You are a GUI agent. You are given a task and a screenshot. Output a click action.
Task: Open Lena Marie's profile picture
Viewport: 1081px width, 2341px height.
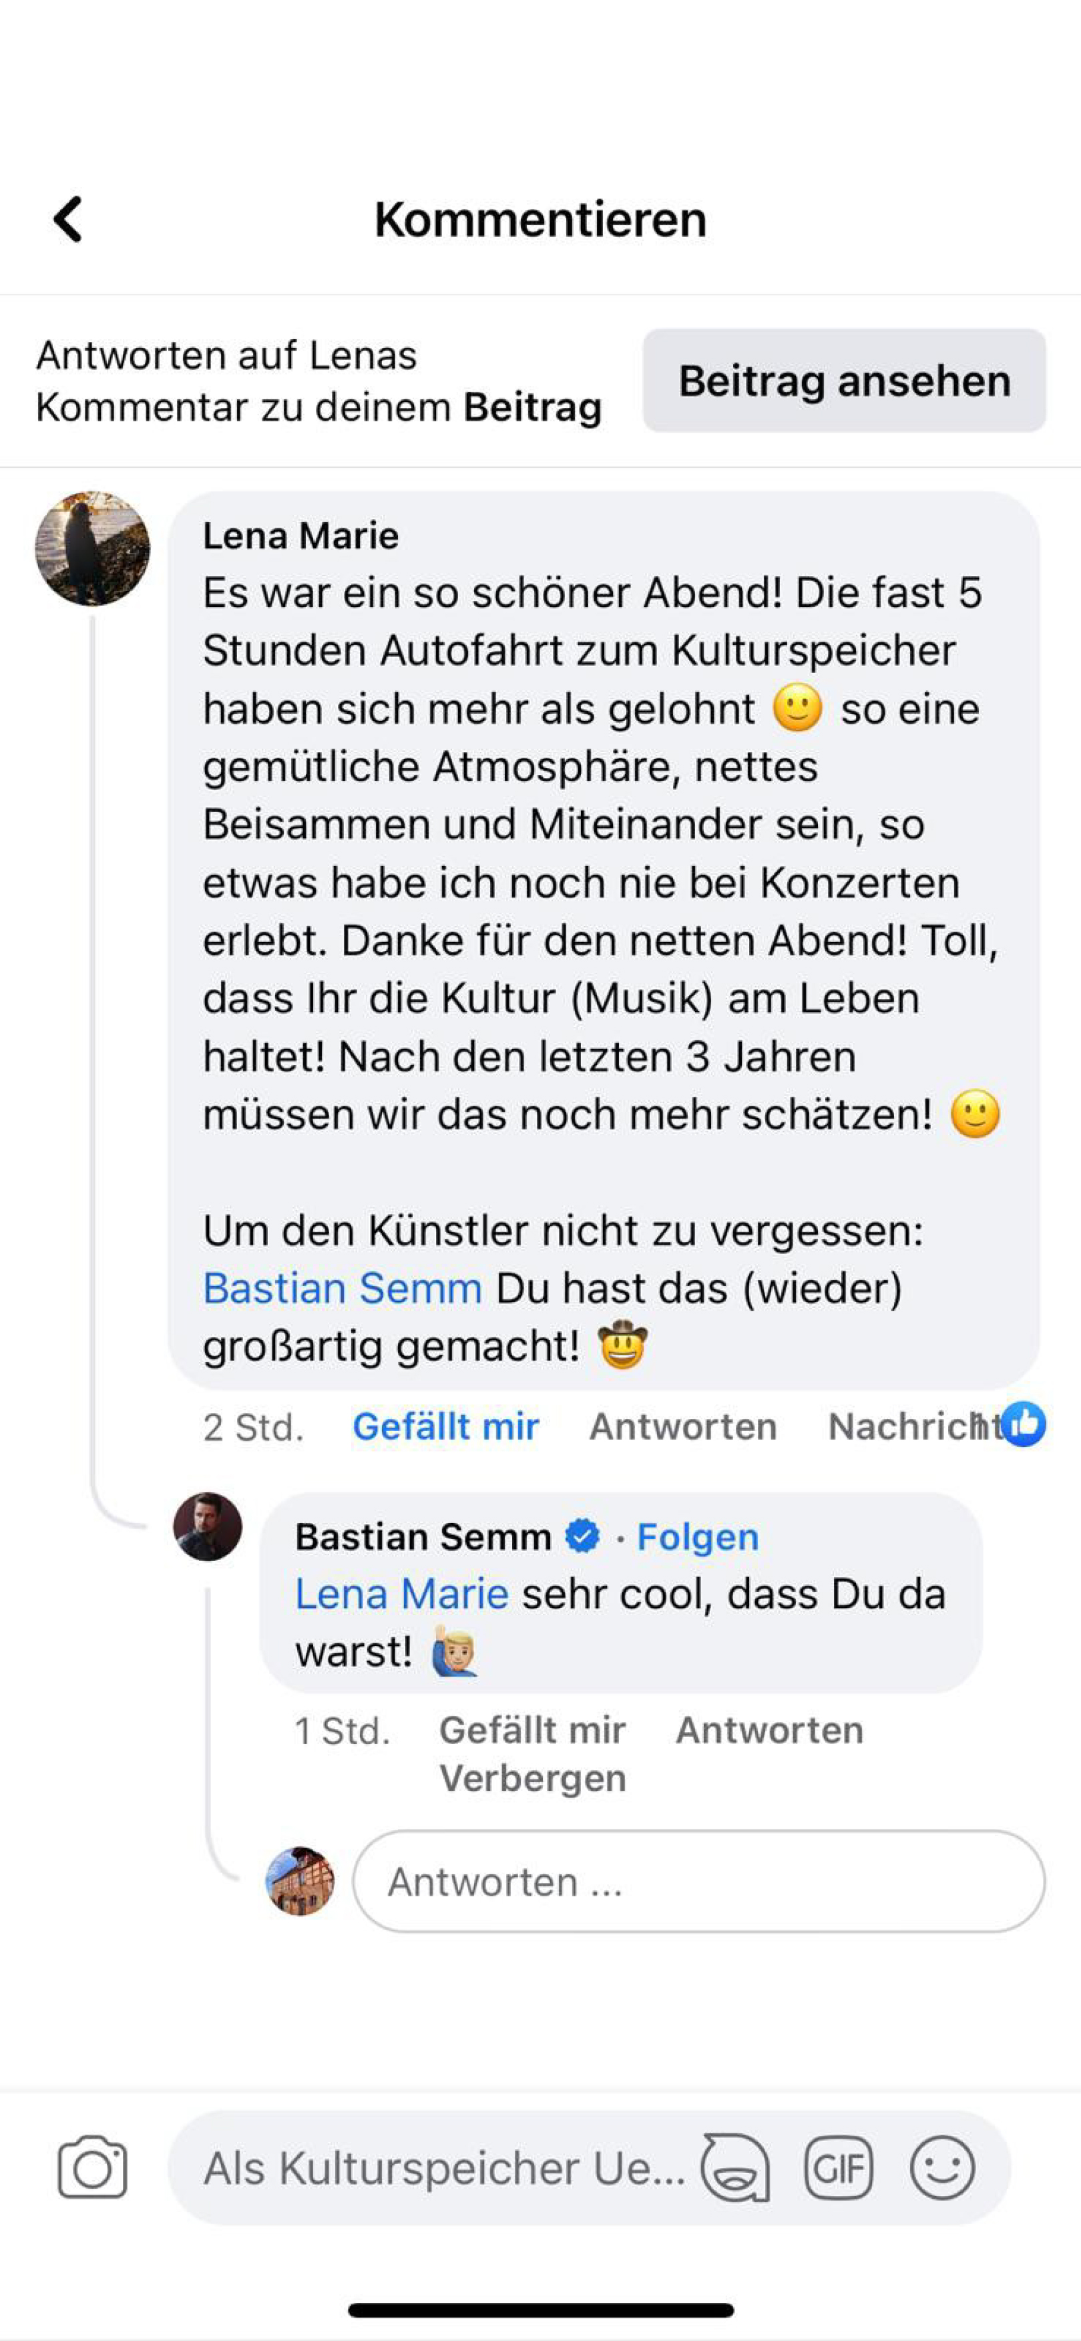pyautogui.click(x=93, y=549)
